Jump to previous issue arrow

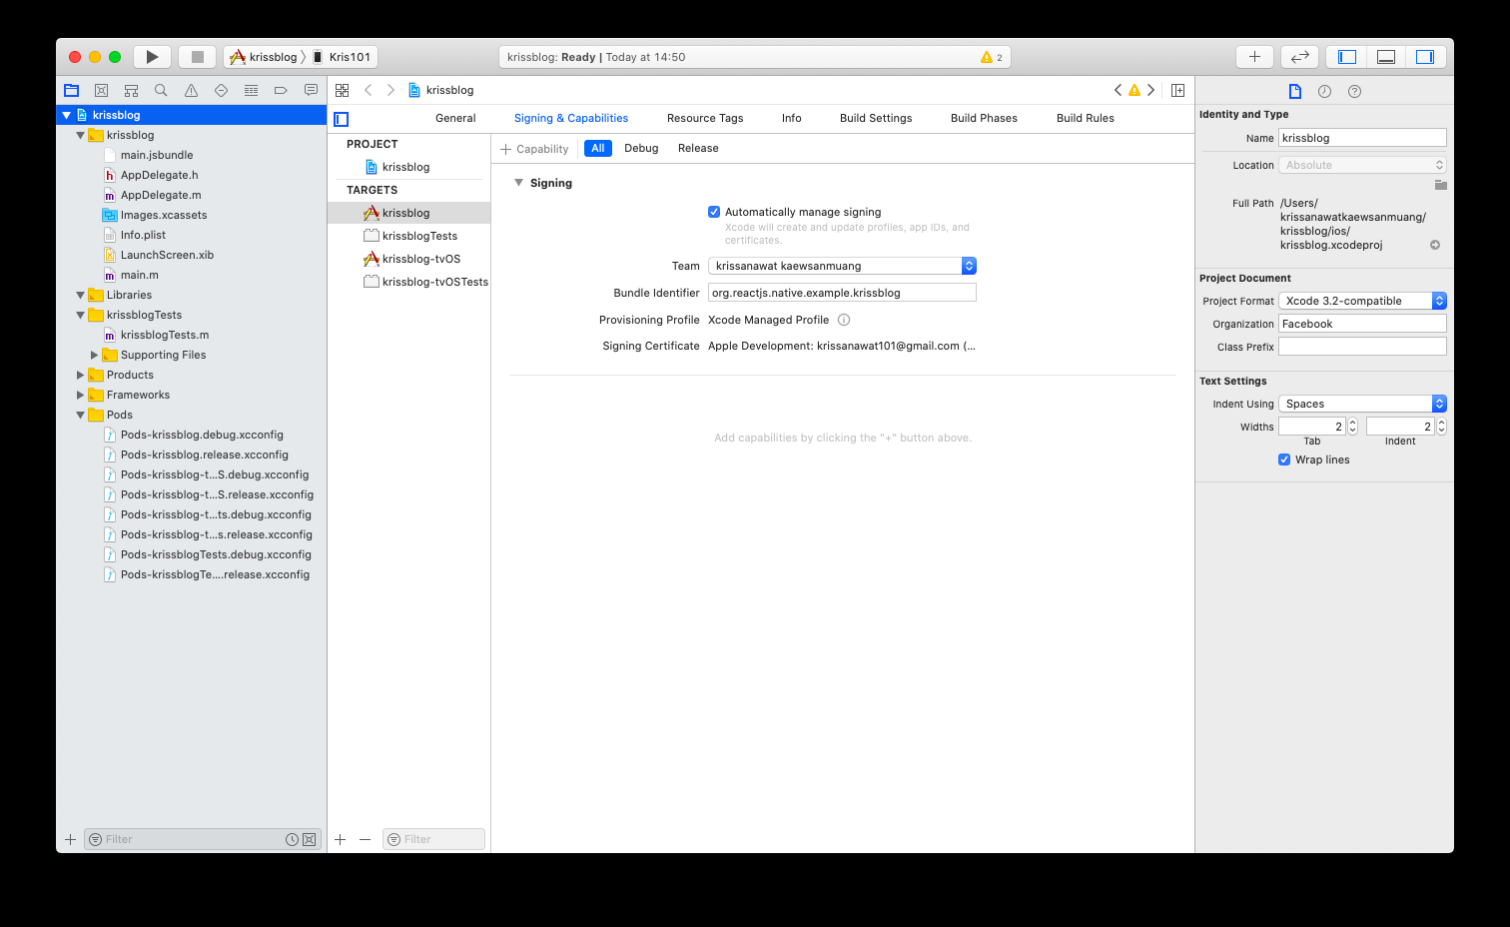(1118, 90)
